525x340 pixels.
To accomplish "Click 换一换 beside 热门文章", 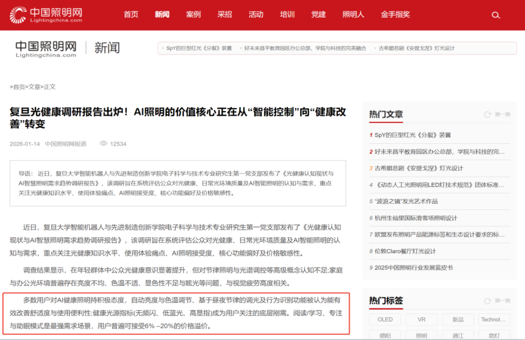I will (502, 114).
